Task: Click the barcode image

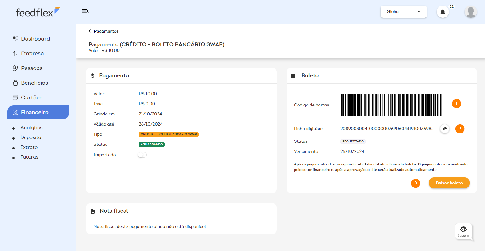Action: [392, 105]
